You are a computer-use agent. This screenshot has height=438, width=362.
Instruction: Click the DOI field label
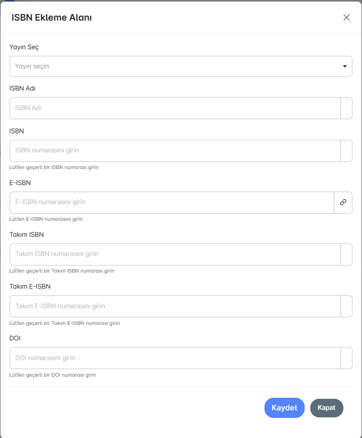[15, 338]
